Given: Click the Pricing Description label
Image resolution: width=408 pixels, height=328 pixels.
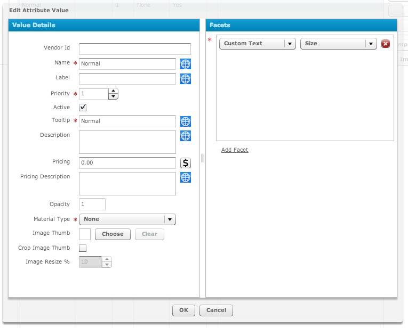Looking at the screenshot, I should pos(45,177).
